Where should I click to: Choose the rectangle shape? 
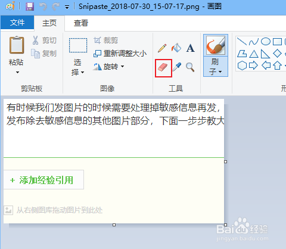coord(277,42)
